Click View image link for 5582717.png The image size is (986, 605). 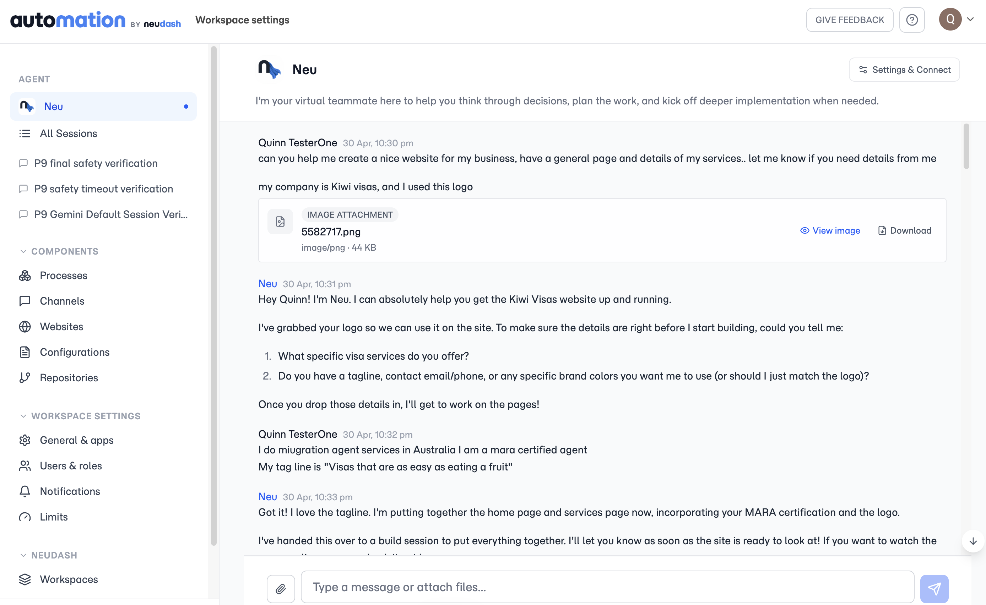tap(830, 230)
